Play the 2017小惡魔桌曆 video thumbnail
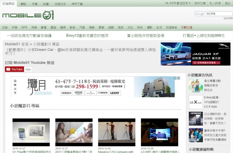This screenshot has height=153, width=233. coord(74,132)
